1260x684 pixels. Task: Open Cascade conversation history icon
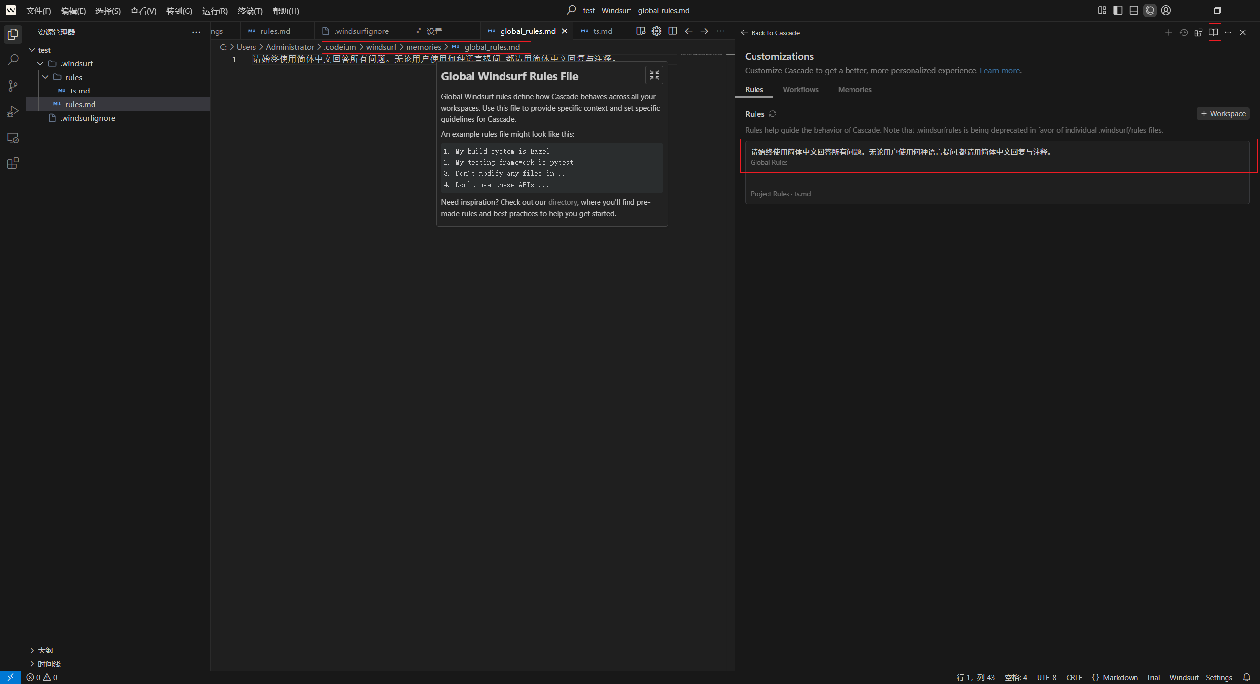pos(1184,32)
